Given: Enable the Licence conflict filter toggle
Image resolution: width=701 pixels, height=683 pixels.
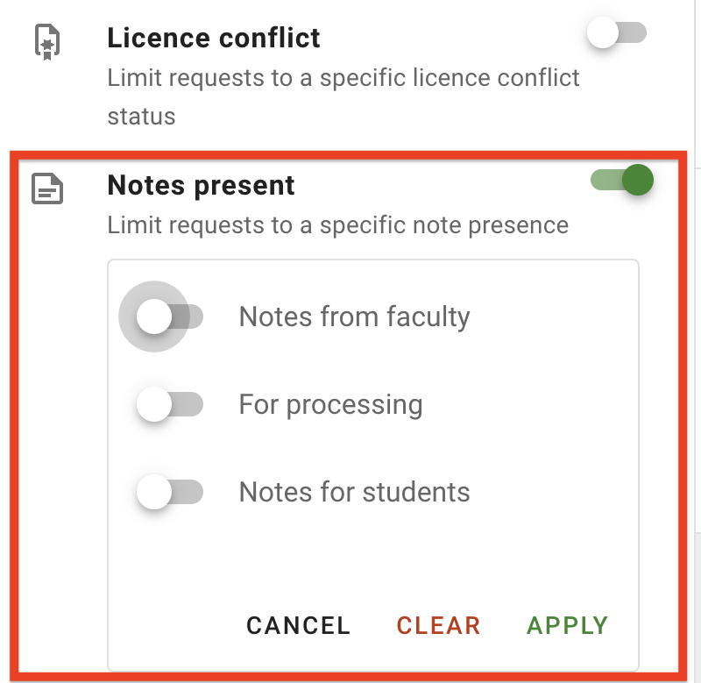Looking at the screenshot, I should coord(616,33).
